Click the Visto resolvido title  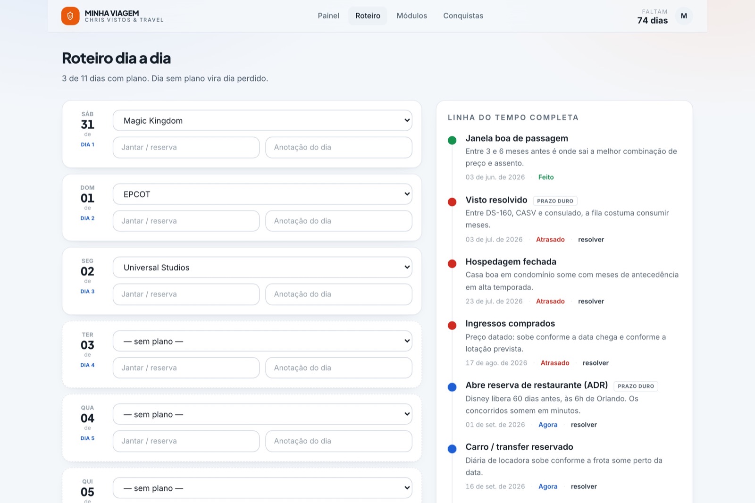(496, 200)
